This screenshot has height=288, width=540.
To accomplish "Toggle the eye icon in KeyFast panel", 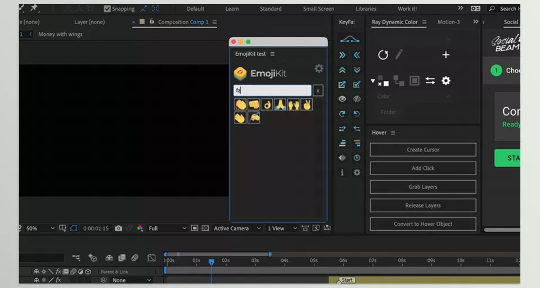I will [x=342, y=99].
